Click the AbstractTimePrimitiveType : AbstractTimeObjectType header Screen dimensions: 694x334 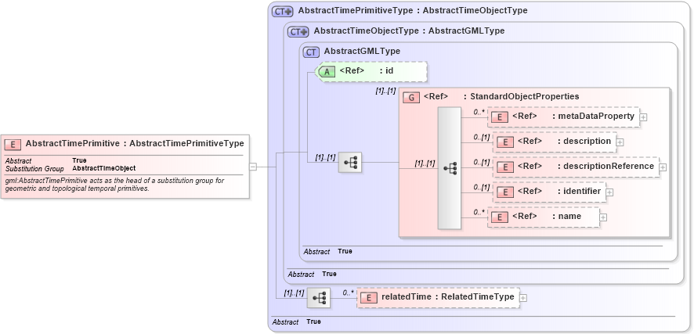point(413,11)
